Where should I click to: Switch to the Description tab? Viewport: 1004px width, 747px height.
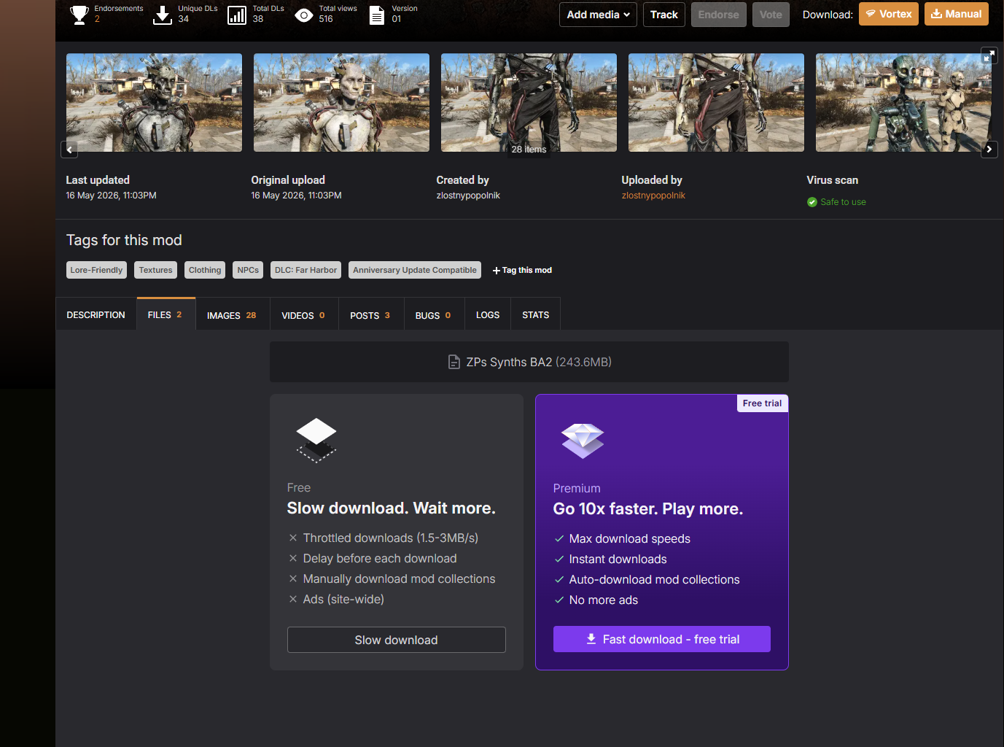[x=96, y=315]
